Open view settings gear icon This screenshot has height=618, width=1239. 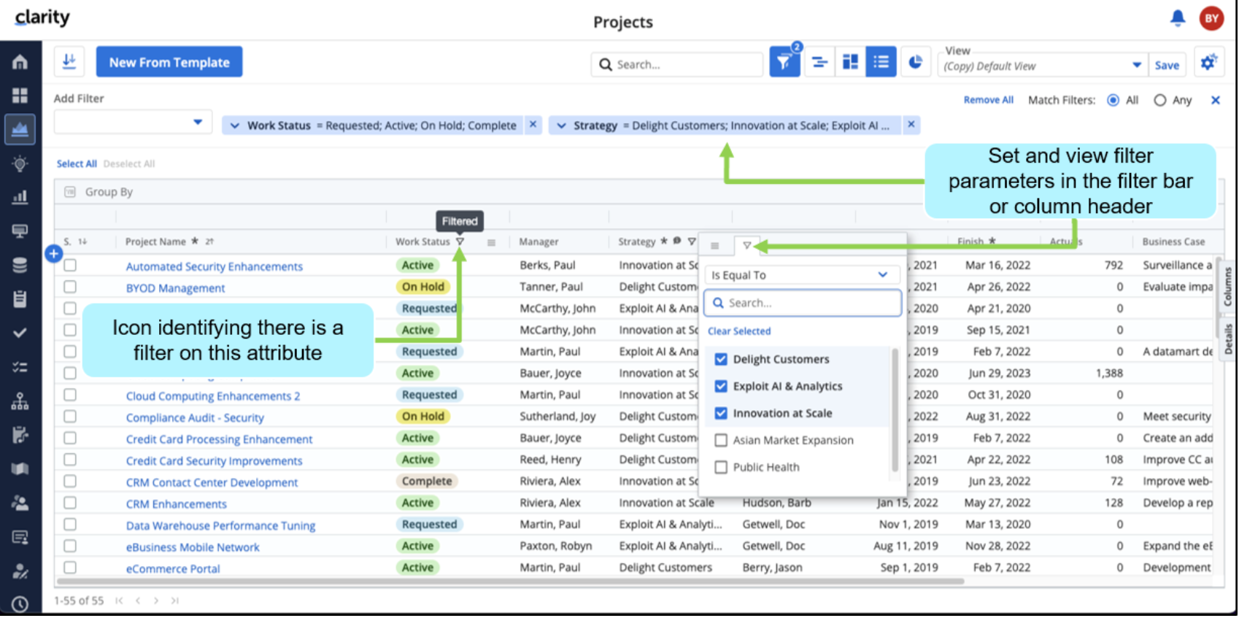(x=1208, y=63)
